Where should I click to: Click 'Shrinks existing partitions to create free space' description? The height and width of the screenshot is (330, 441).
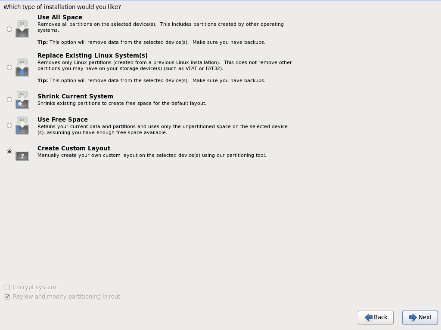[x=122, y=103]
